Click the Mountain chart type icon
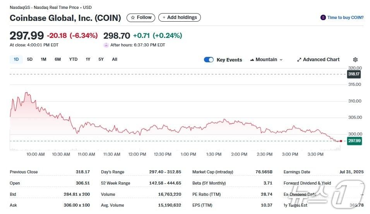The image size is (370, 214). 252,60
